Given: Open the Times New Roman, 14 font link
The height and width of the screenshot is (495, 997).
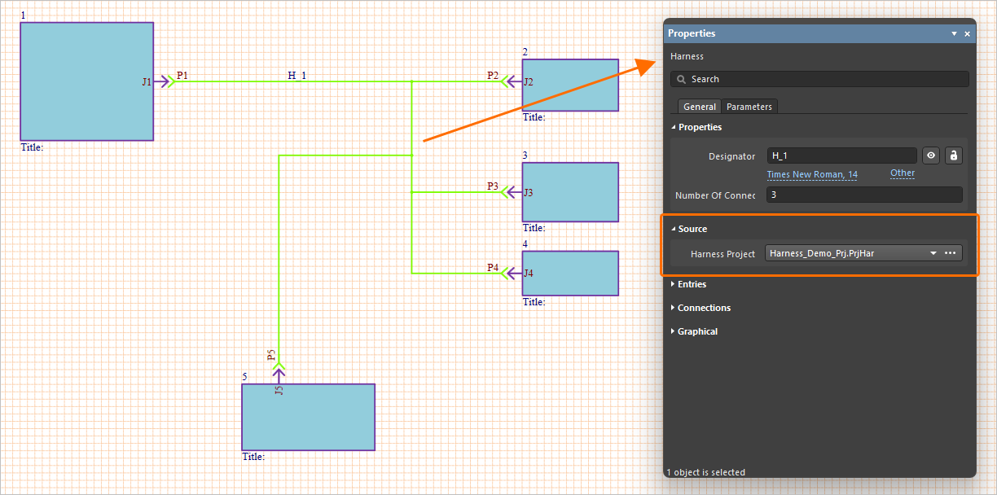Looking at the screenshot, I should (812, 174).
